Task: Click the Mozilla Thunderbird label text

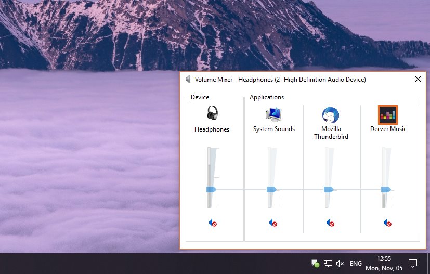Action: (331, 133)
